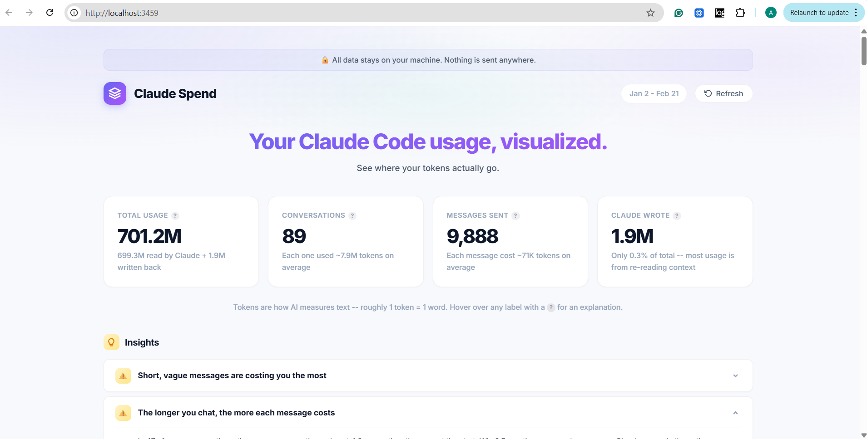Viewport: 867px width, 439px height.
Task: Click the Conversations help icon
Action: 352,216
